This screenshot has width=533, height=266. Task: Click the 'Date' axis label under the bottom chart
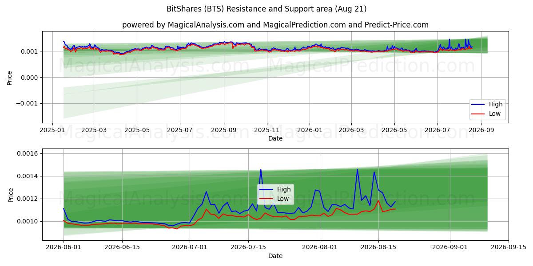(275, 256)
